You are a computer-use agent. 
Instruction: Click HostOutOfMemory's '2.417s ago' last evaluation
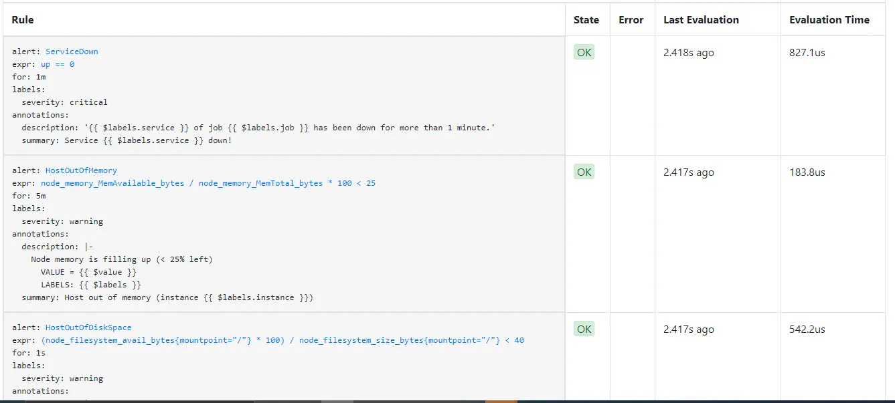tap(688, 172)
